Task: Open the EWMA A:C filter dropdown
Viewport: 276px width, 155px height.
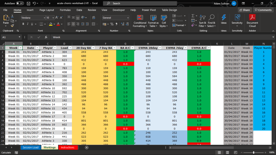Action: pyautogui.click(x=208, y=48)
